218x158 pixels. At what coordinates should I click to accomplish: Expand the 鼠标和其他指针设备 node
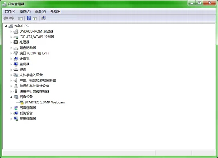[11, 86]
